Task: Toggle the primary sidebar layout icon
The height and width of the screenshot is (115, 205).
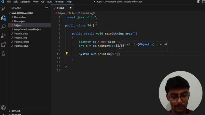Action: point(199,2)
